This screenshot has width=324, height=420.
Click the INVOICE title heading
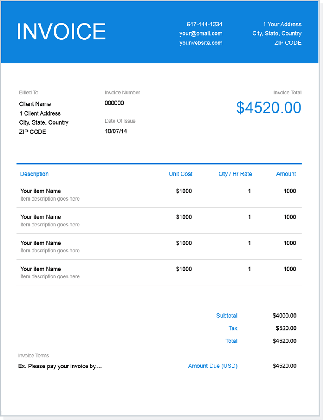pyautogui.click(x=61, y=31)
